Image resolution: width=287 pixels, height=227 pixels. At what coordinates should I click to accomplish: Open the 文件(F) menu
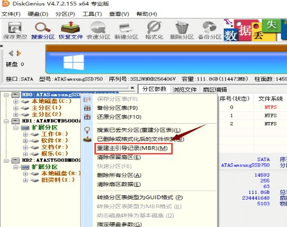[11, 14]
